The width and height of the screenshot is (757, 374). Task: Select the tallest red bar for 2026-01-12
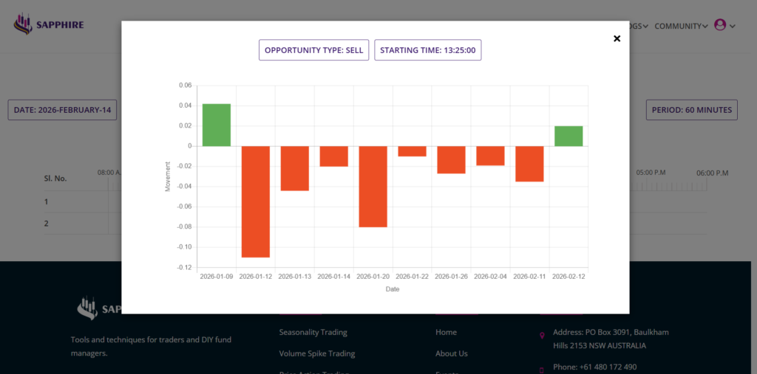click(x=255, y=201)
